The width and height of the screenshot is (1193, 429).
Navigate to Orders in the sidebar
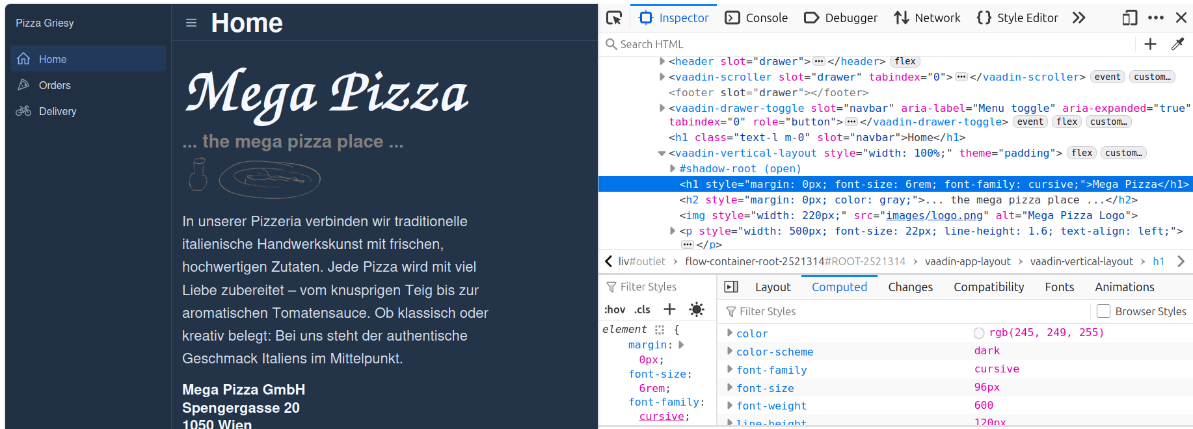55,85
